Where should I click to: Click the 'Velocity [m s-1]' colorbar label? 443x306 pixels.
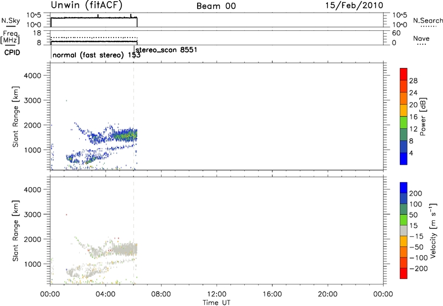click(x=433, y=230)
